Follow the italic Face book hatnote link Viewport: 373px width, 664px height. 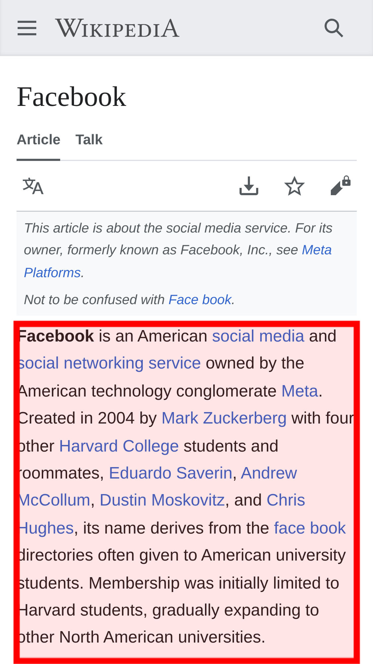click(200, 300)
